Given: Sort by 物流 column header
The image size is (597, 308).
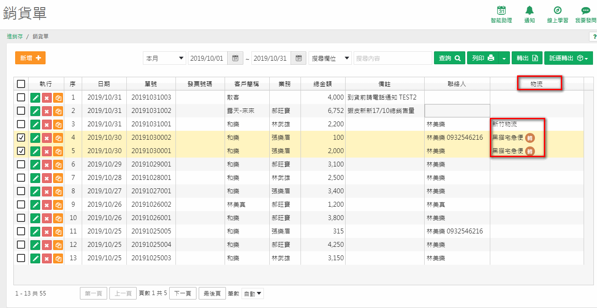Looking at the screenshot, I should tap(537, 83).
